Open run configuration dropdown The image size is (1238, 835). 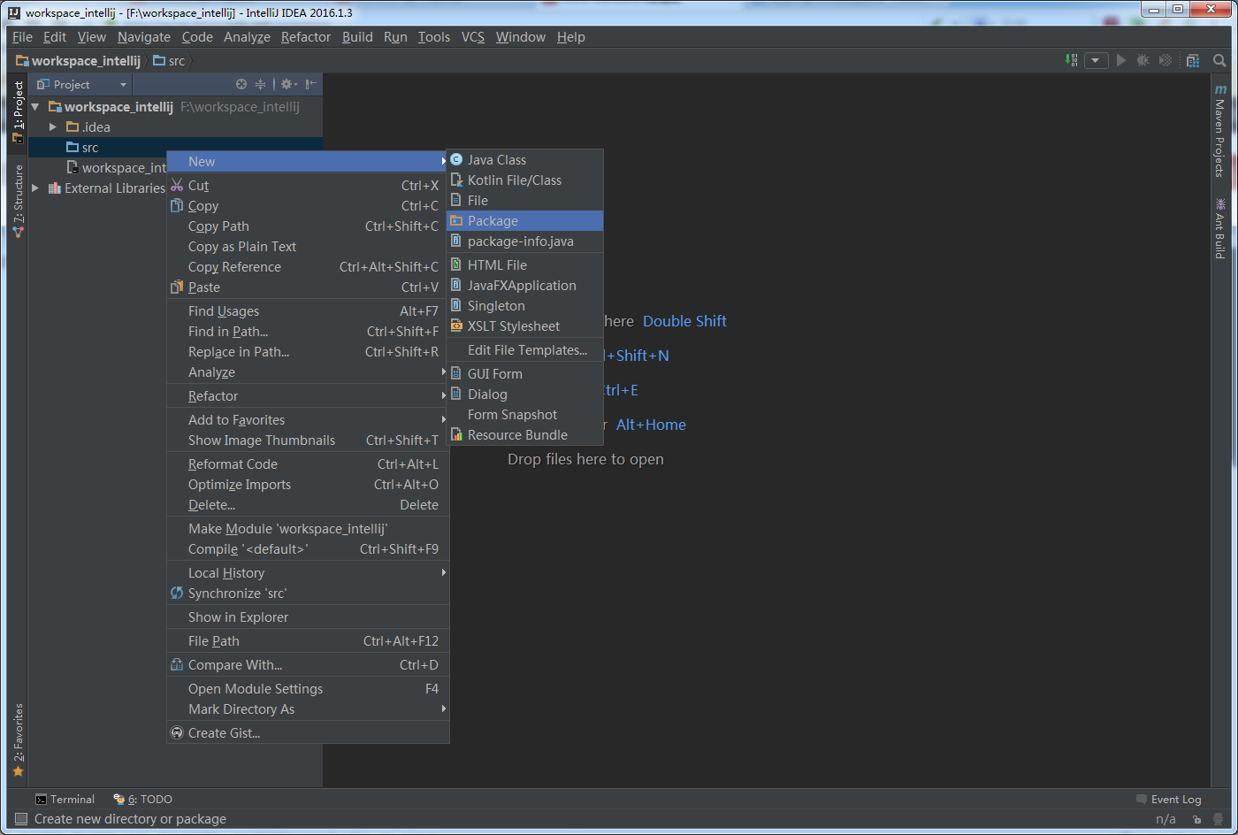click(1097, 60)
